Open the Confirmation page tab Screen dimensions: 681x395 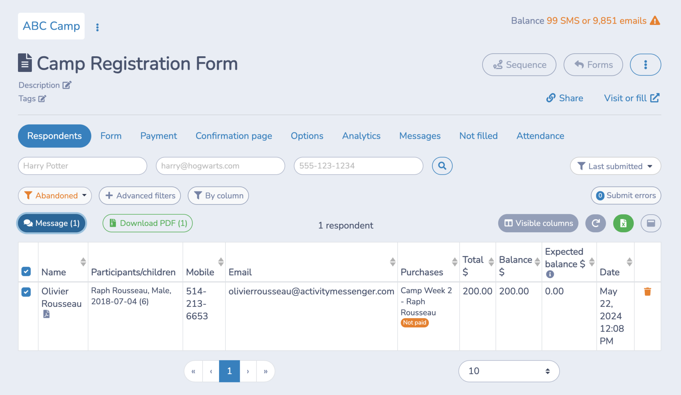[x=234, y=136]
